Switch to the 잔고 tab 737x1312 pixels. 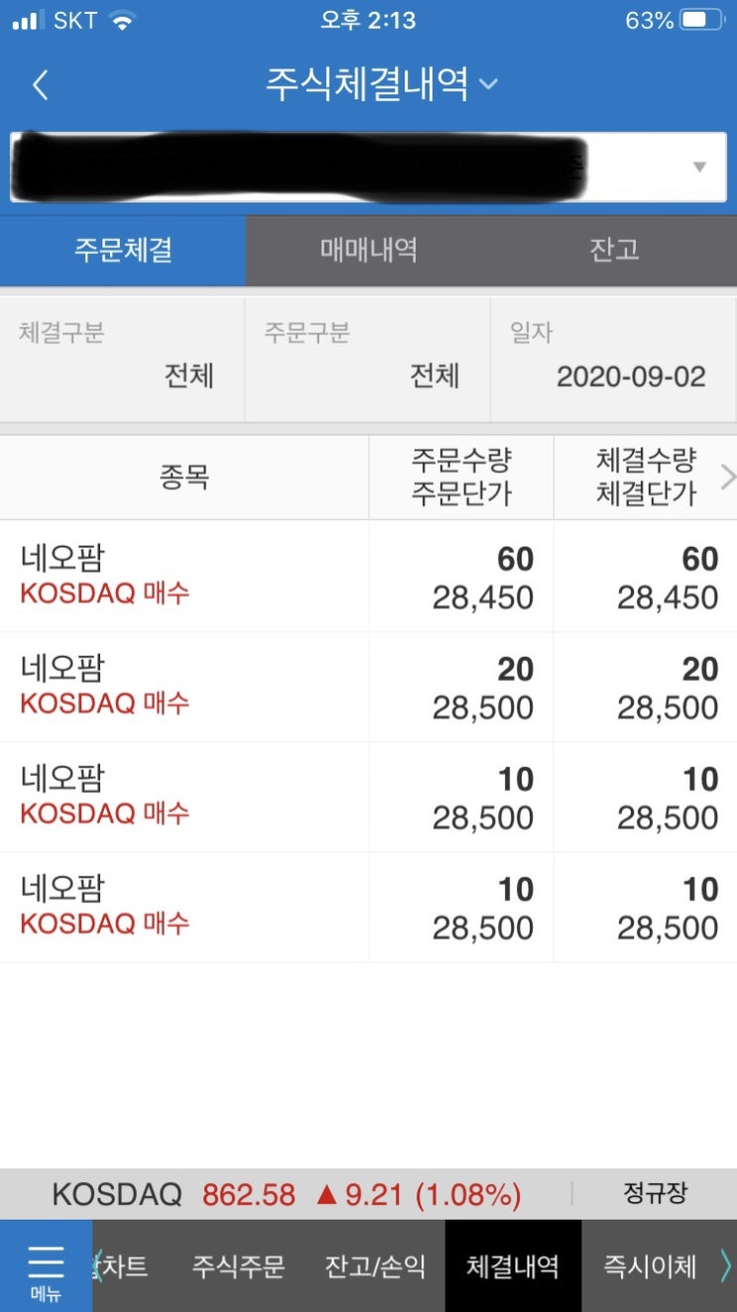click(x=614, y=250)
